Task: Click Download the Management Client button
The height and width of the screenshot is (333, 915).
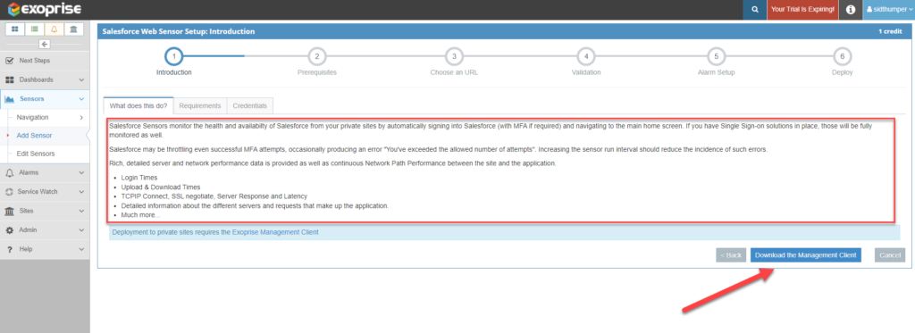Action: (x=805, y=255)
